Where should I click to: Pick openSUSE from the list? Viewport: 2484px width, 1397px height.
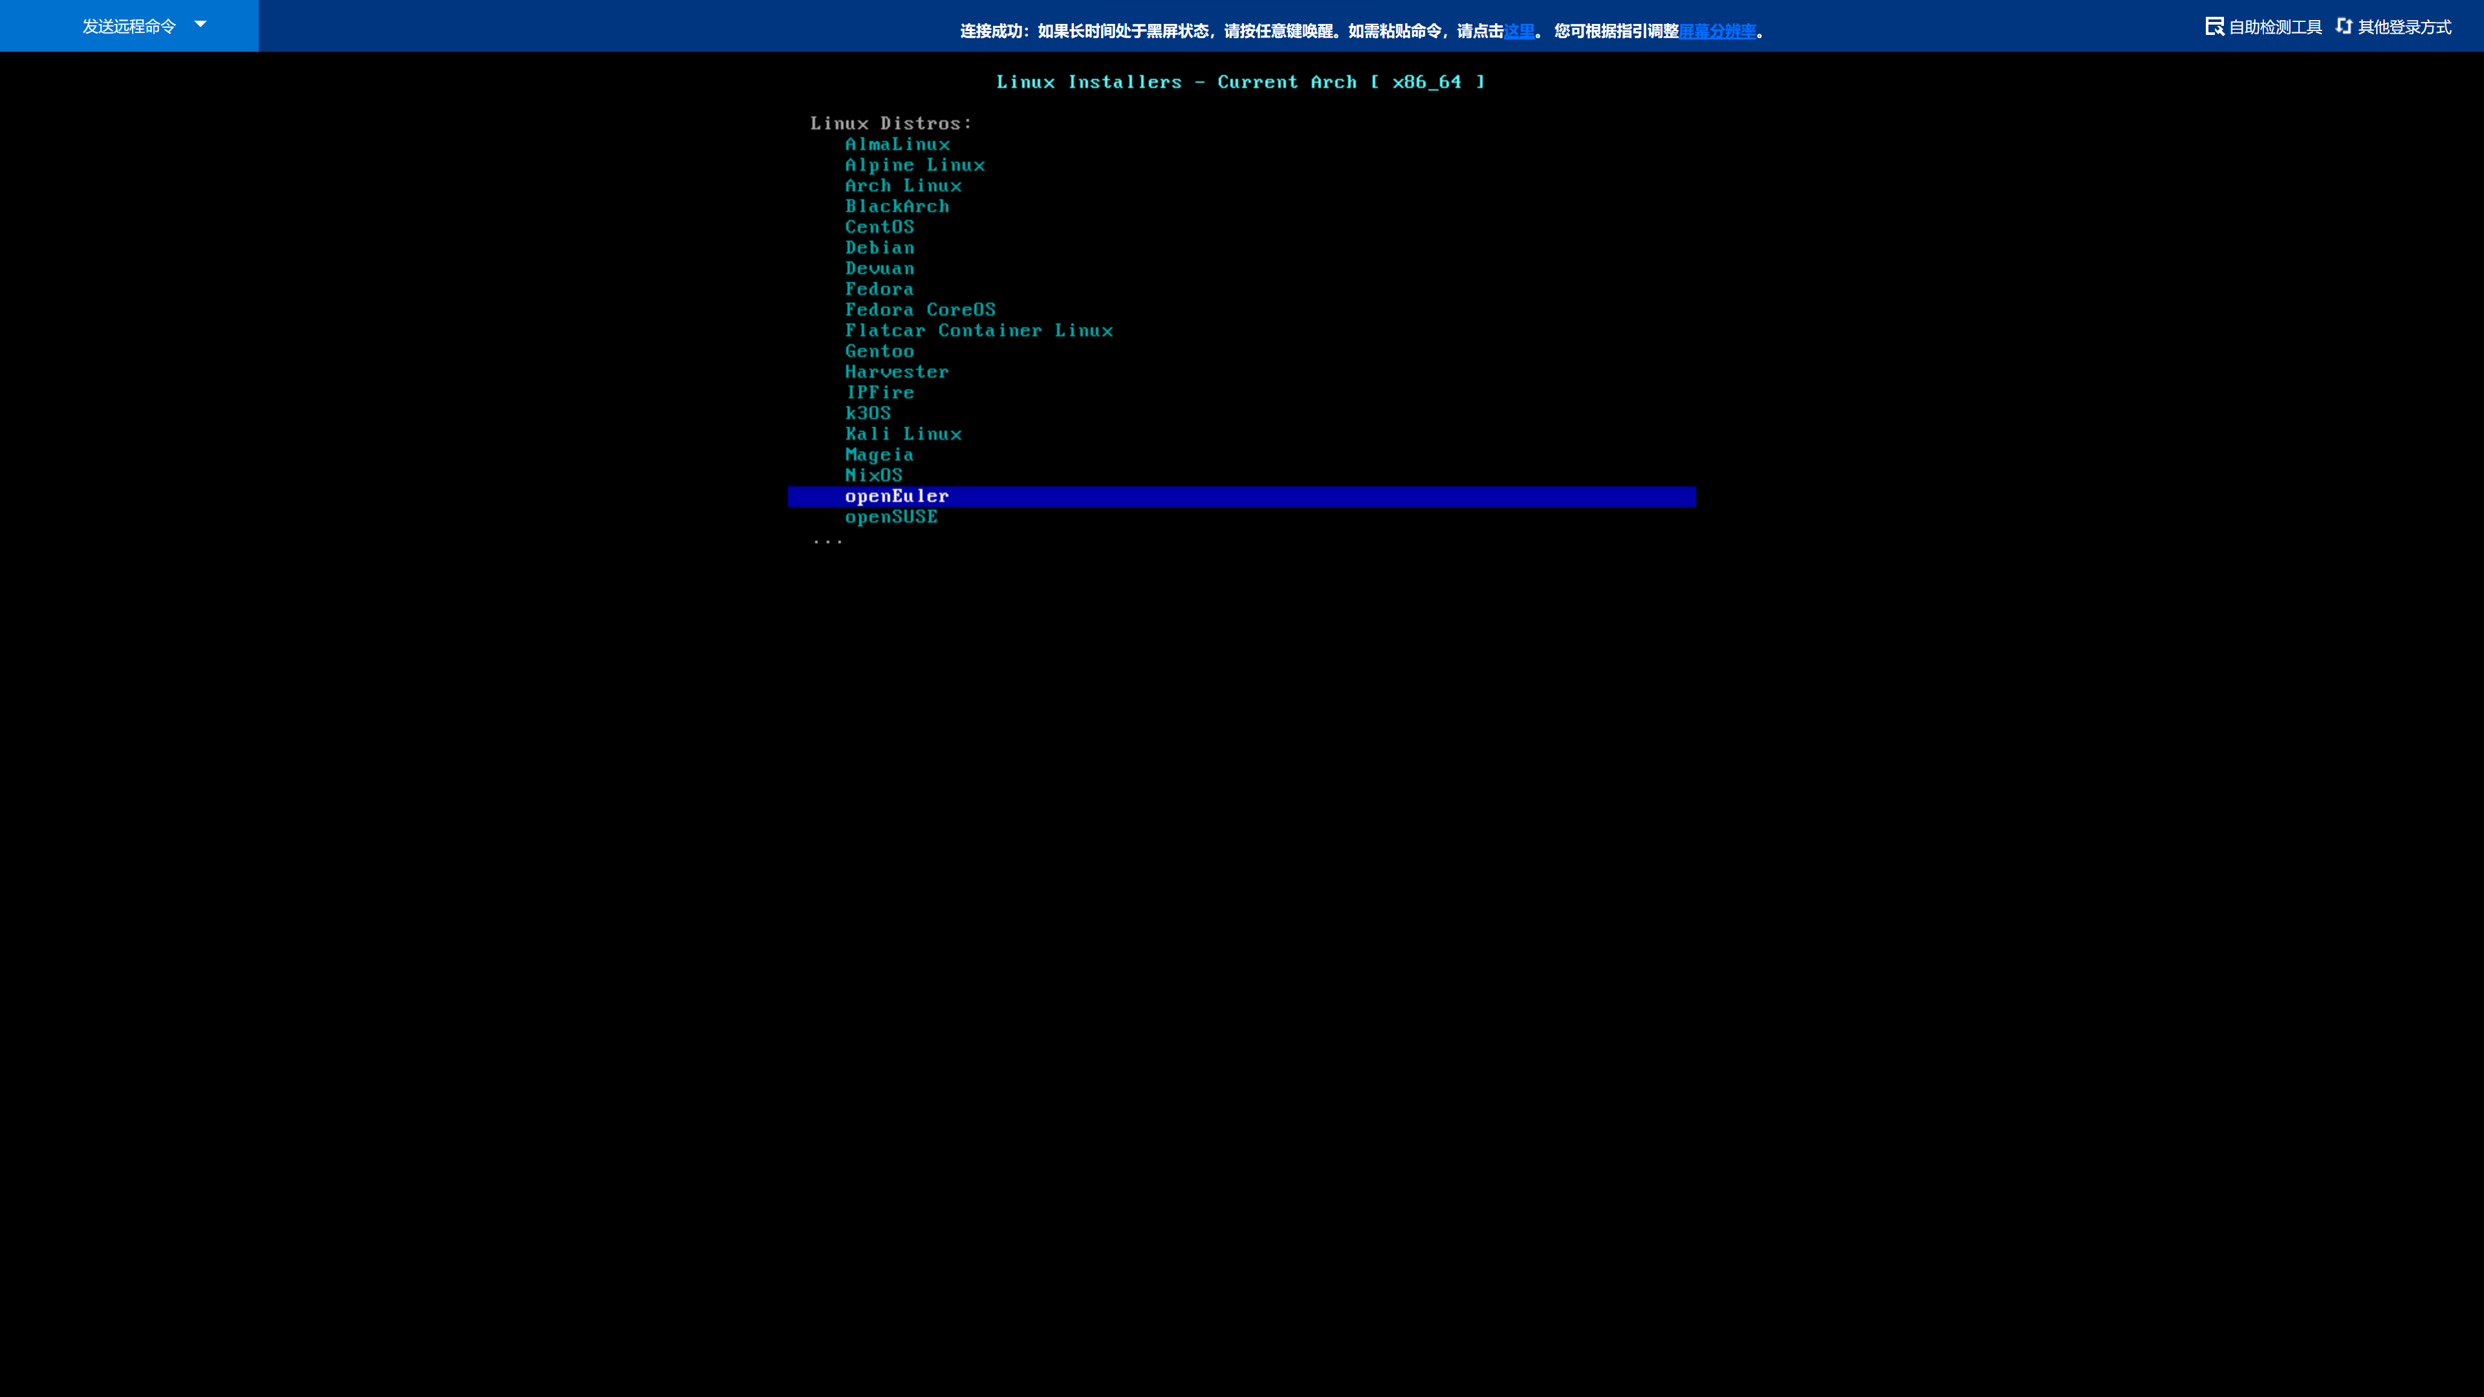(891, 517)
